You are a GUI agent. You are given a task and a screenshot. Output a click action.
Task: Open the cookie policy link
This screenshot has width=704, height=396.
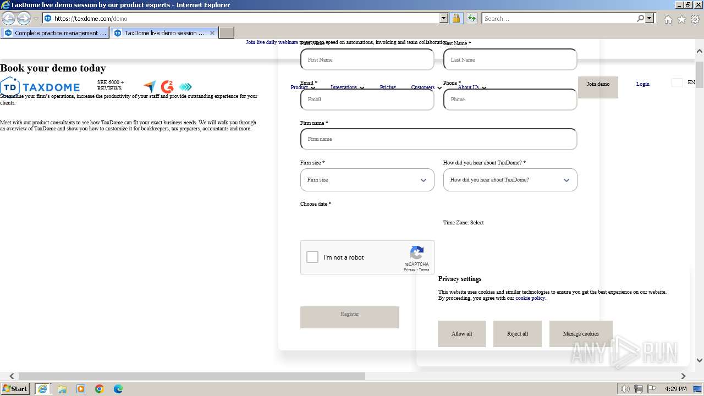530,298
